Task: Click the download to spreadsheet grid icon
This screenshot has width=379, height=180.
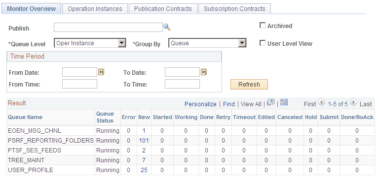Action: (284, 102)
